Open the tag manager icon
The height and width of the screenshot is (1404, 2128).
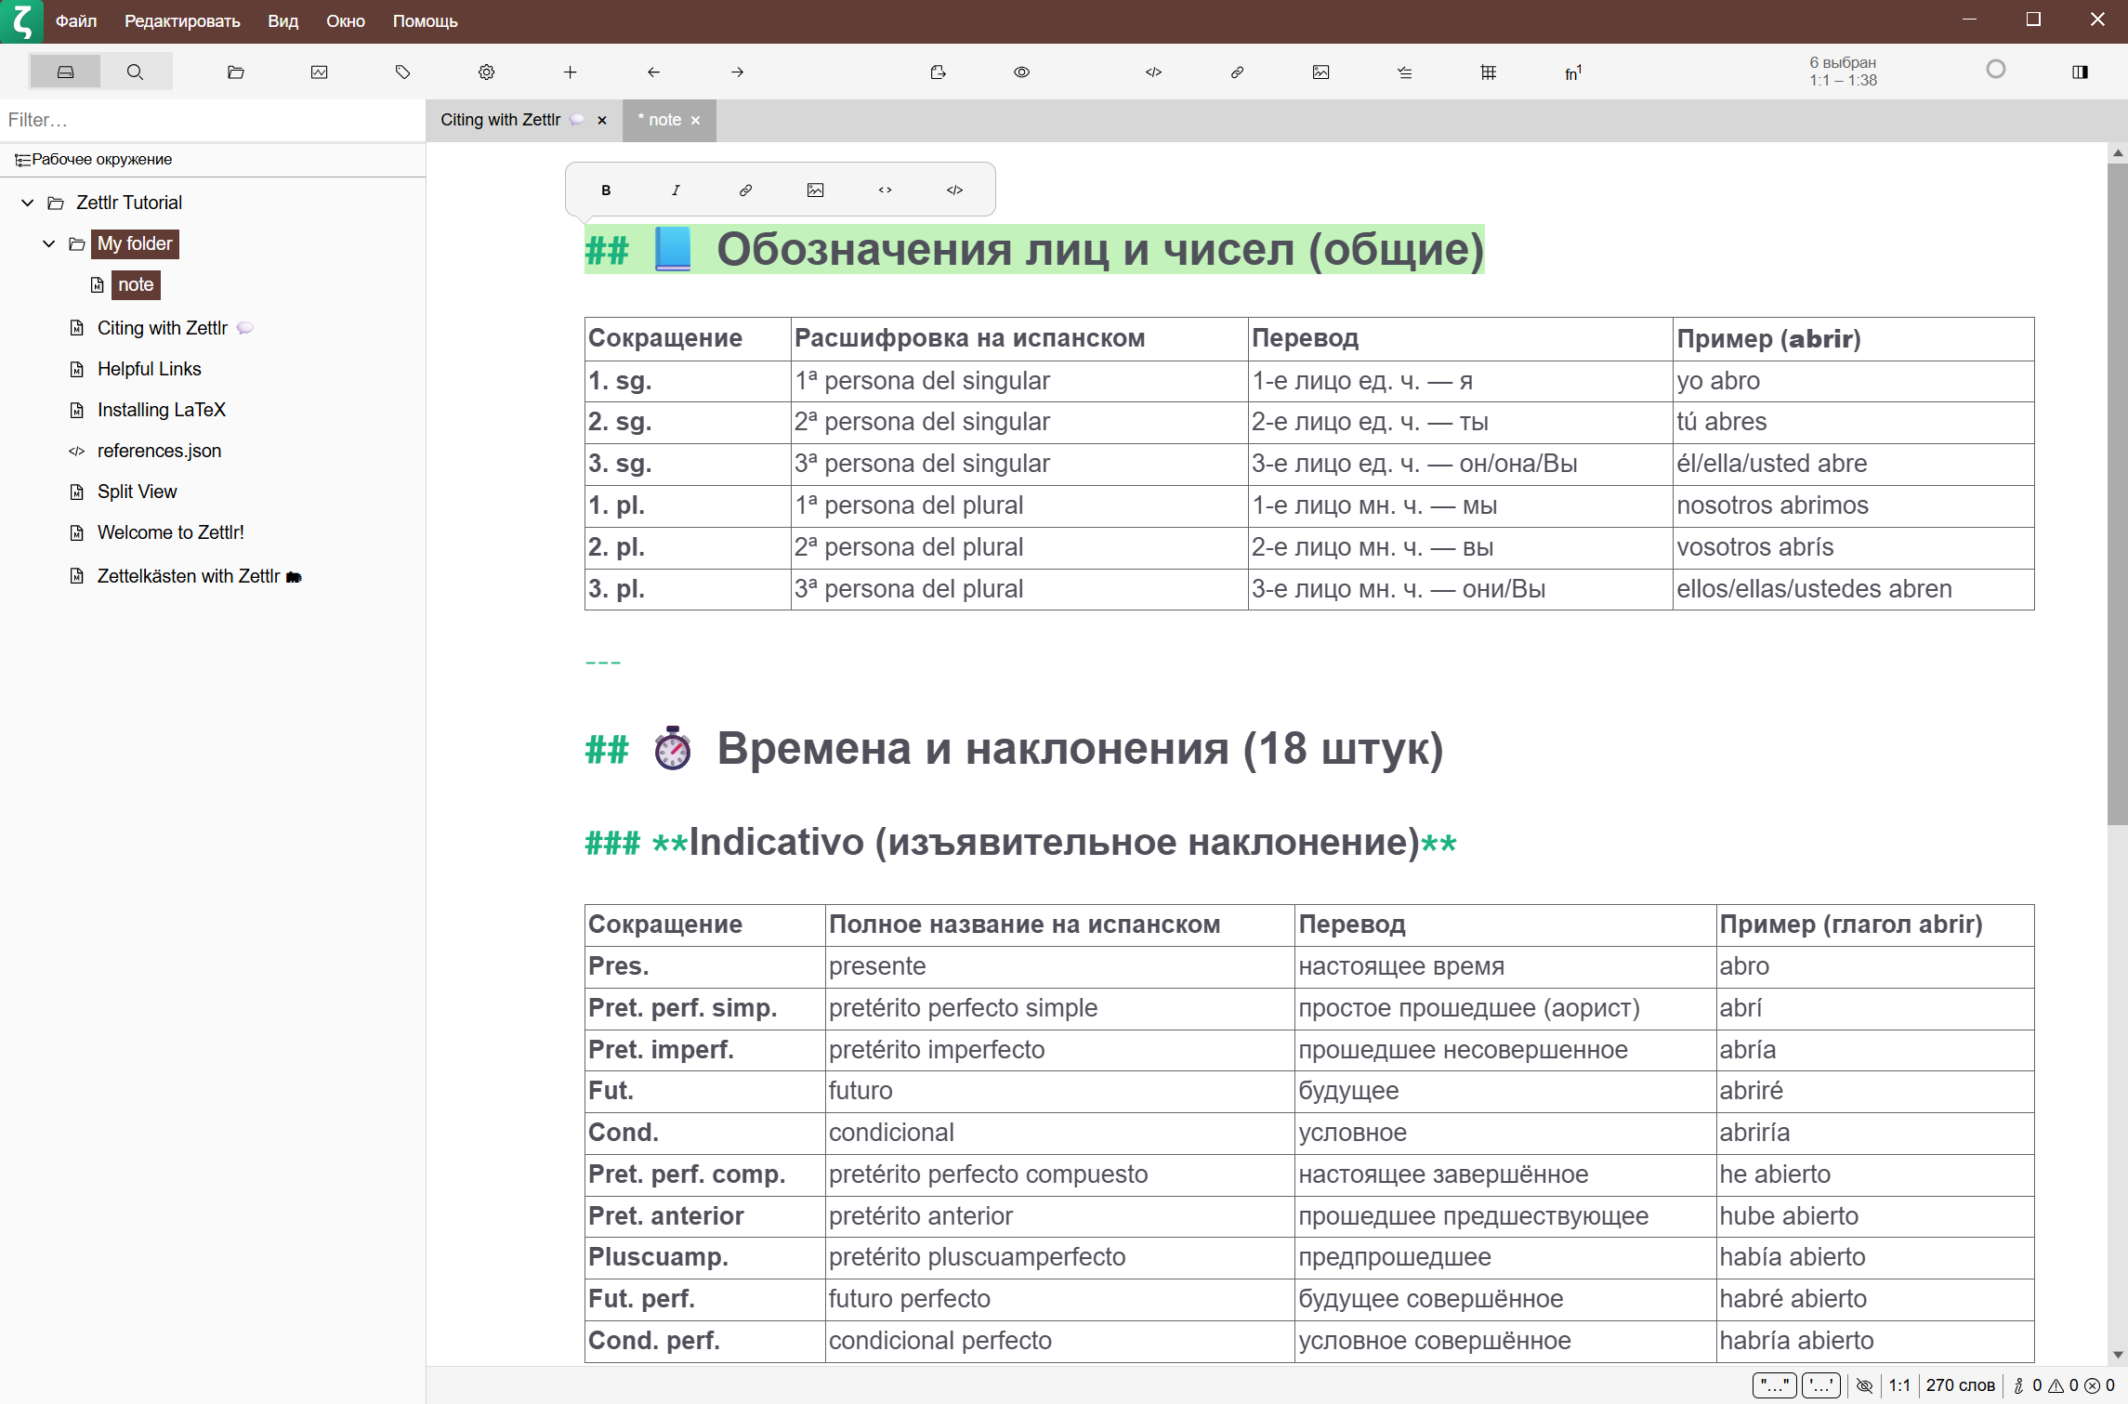pos(402,72)
